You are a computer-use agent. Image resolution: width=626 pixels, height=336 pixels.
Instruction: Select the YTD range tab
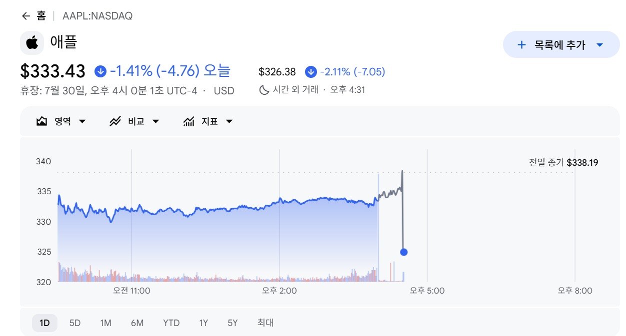[x=171, y=323]
